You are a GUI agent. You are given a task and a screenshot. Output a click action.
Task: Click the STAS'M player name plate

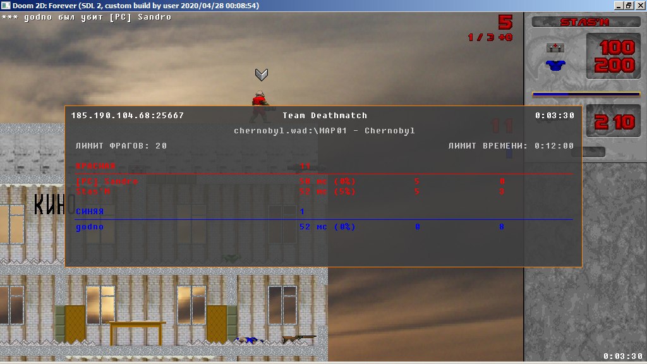coord(586,22)
